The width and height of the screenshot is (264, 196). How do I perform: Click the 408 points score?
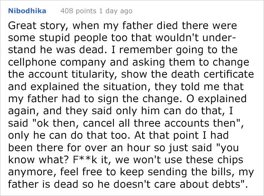79,11
